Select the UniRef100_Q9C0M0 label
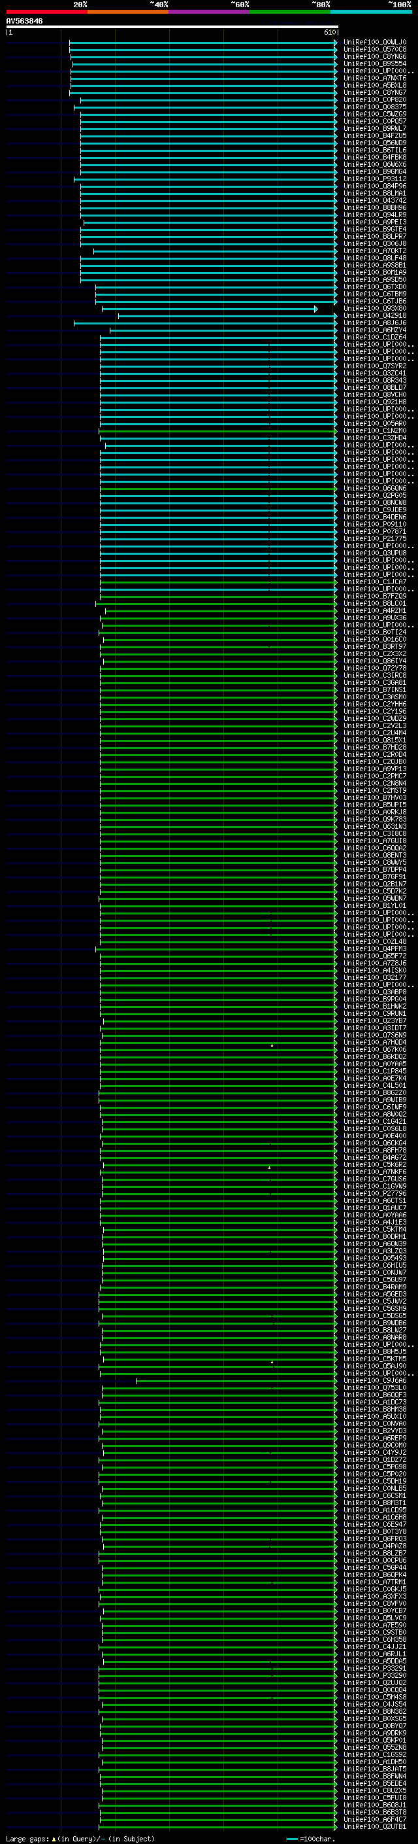The height and width of the screenshot is (1844, 418). pyautogui.click(x=374, y=1444)
